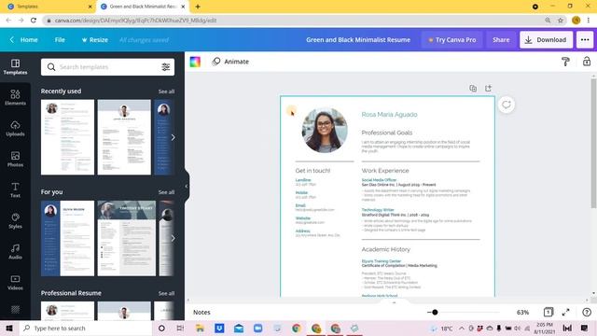Open the Photos sidebar panel
Screen dimensions: 597x336
point(15,160)
